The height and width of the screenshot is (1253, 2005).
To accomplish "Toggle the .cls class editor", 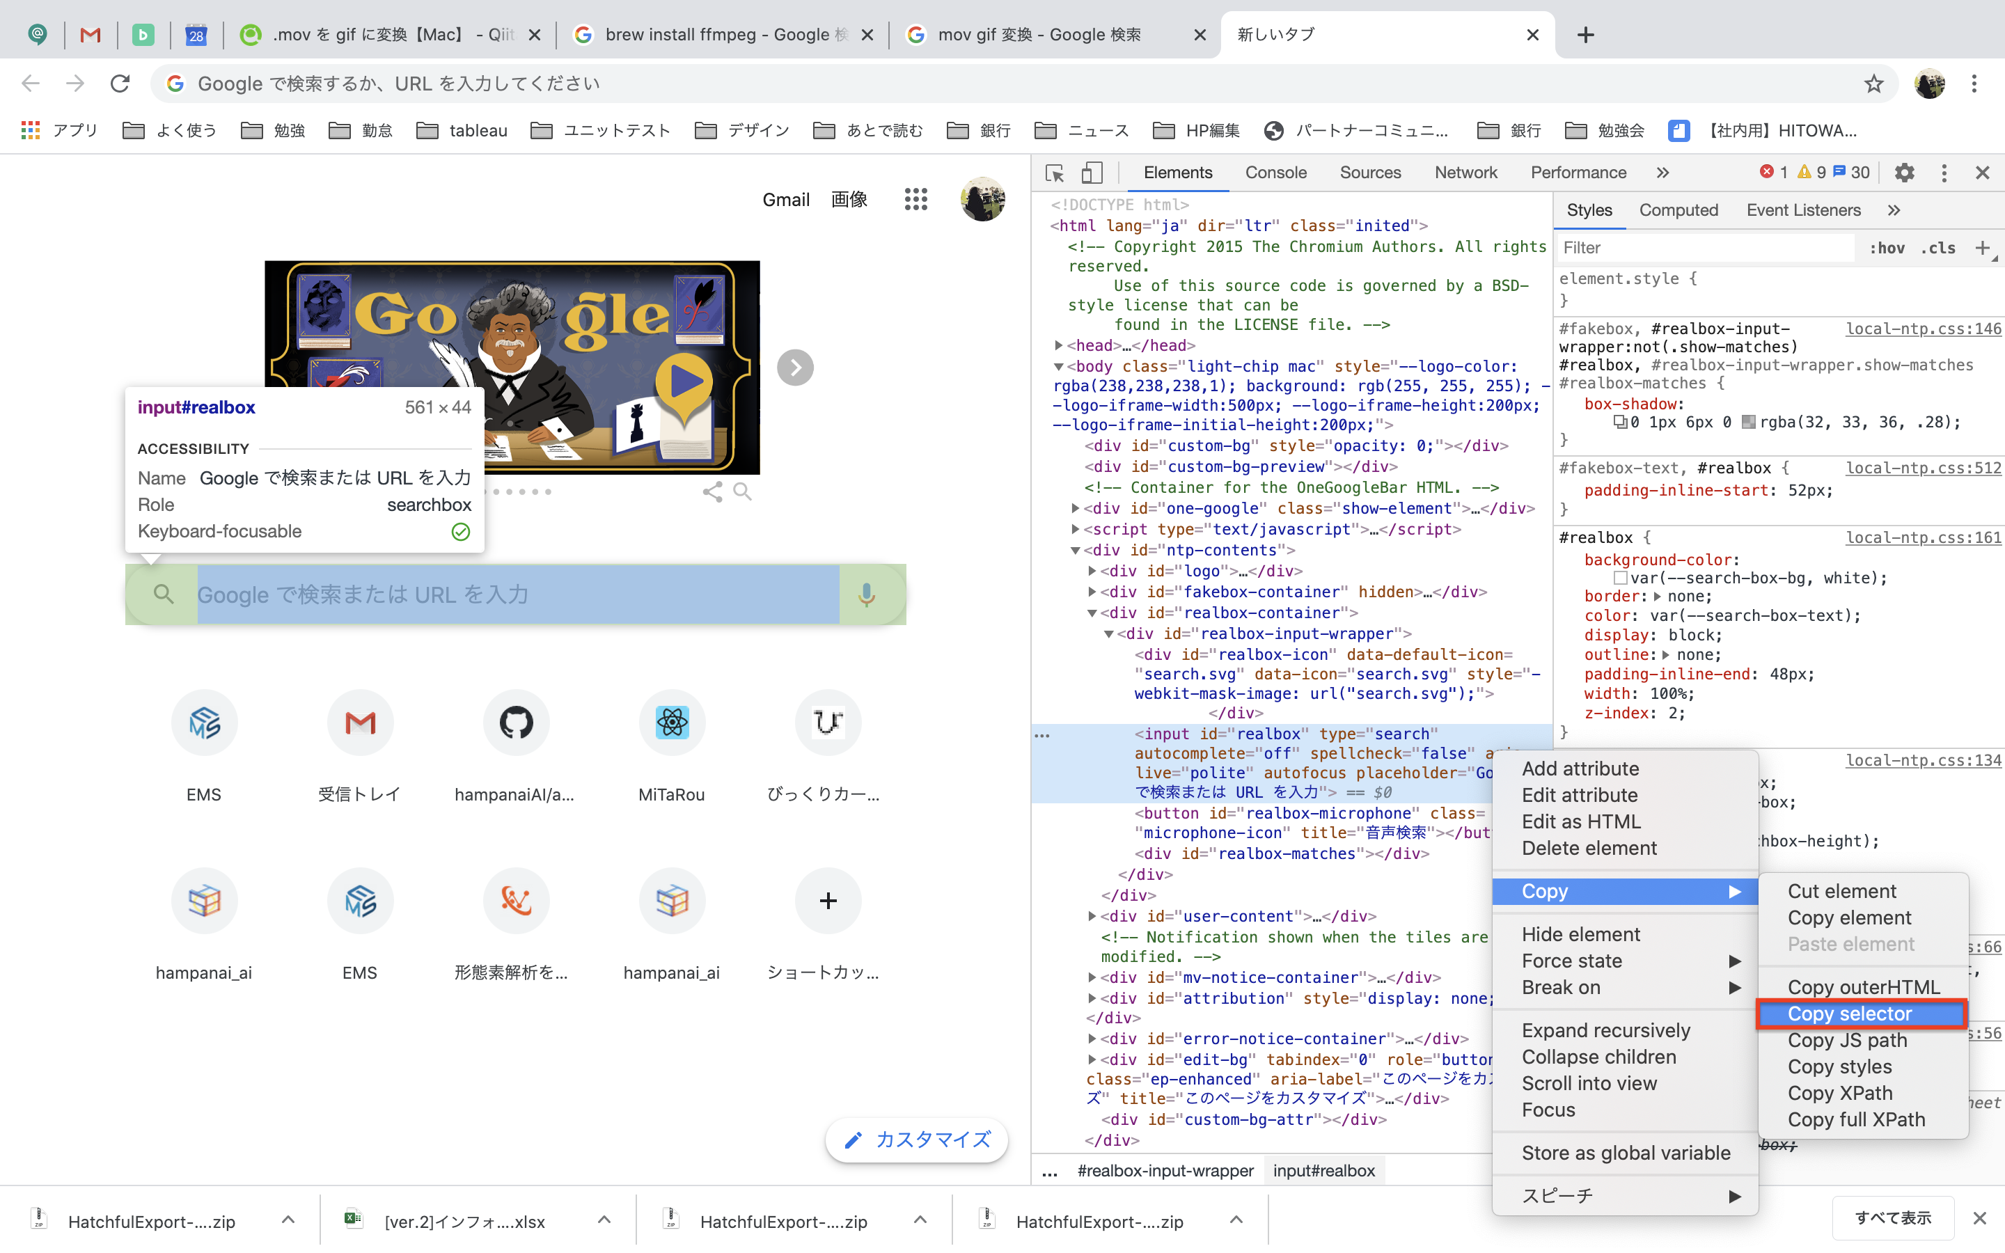I will tap(1939, 248).
